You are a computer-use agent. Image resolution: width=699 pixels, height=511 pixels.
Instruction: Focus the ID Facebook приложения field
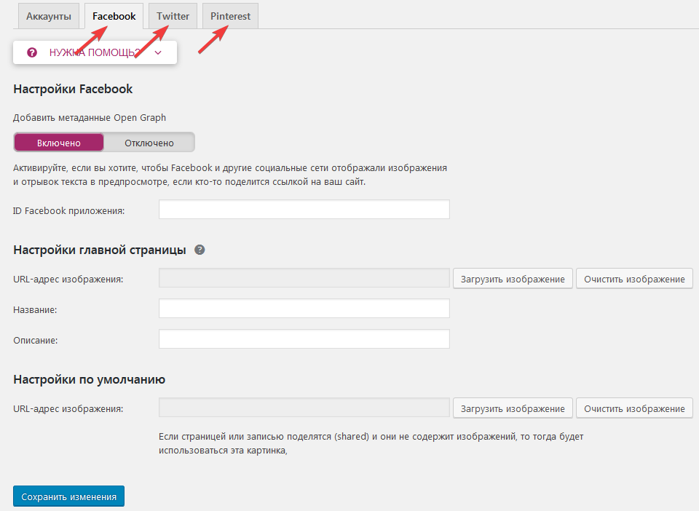[304, 210]
